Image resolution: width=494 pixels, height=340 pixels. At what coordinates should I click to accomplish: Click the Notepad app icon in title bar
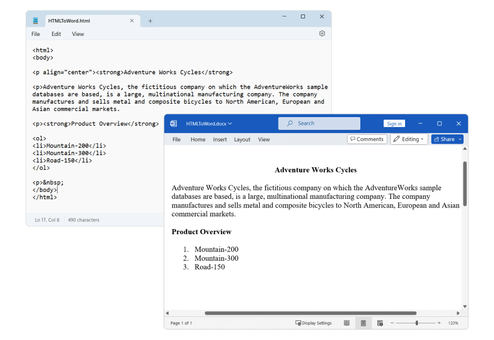(35, 21)
